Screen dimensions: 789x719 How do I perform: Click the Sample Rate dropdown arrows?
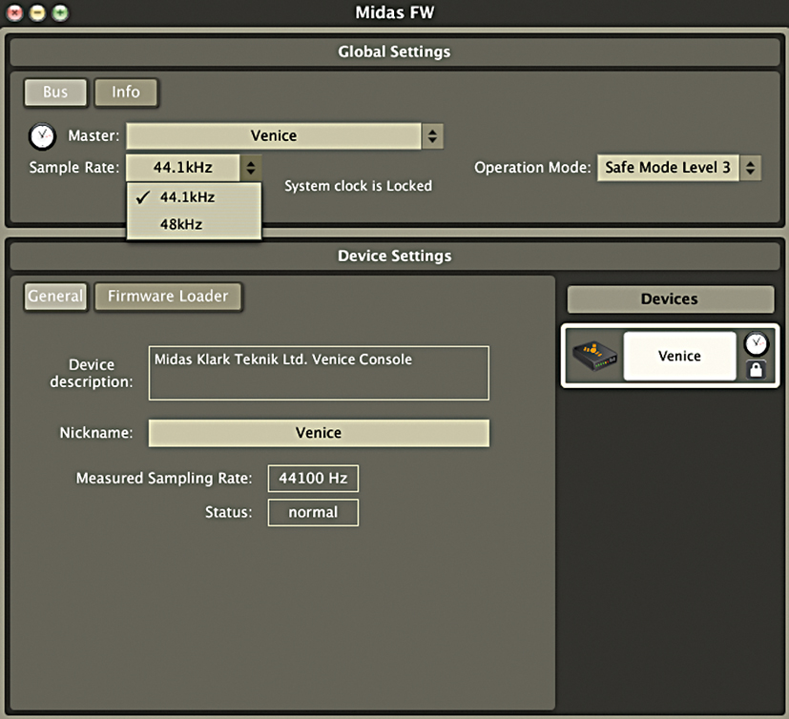251,168
